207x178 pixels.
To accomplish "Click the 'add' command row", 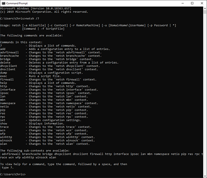I will click(55, 49).
